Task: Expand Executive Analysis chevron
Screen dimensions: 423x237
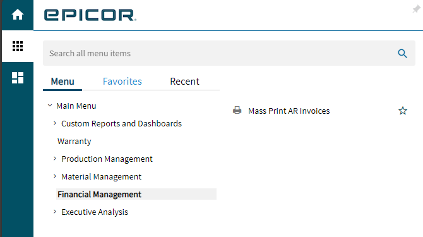Action: tap(55, 212)
